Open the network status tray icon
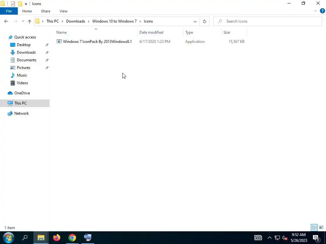This screenshot has height=244, width=326. pos(277,238)
